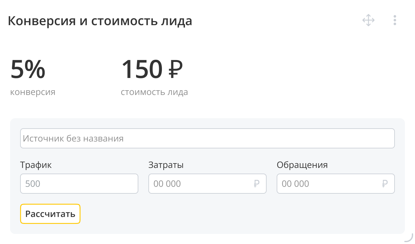Click the Трафик field label
Viewport: 415px width, 244px height.
[x=36, y=165]
